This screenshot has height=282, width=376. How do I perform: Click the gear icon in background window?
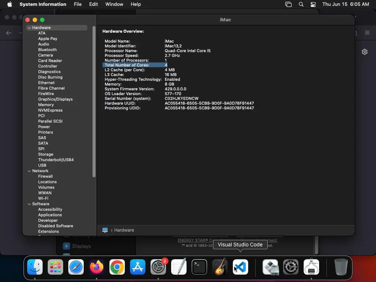coord(365,52)
